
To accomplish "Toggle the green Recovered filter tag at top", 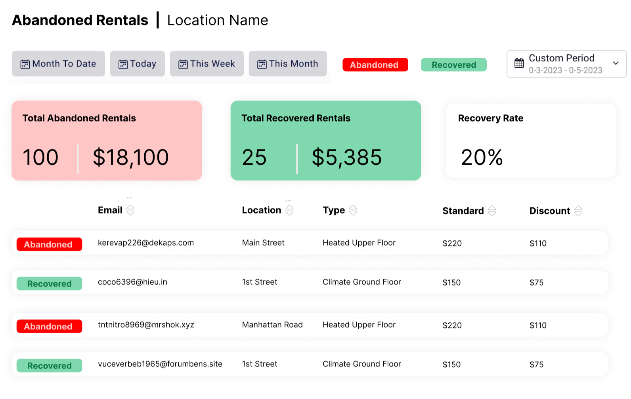I will tap(454, 65).
